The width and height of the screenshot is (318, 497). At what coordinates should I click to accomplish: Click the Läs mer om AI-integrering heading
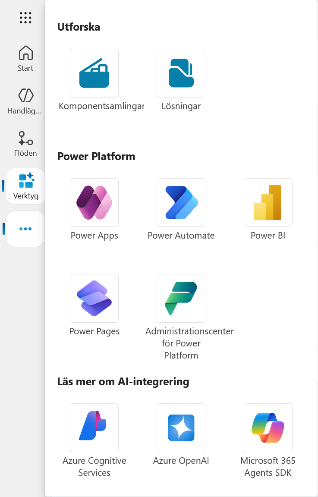[123, 382]
